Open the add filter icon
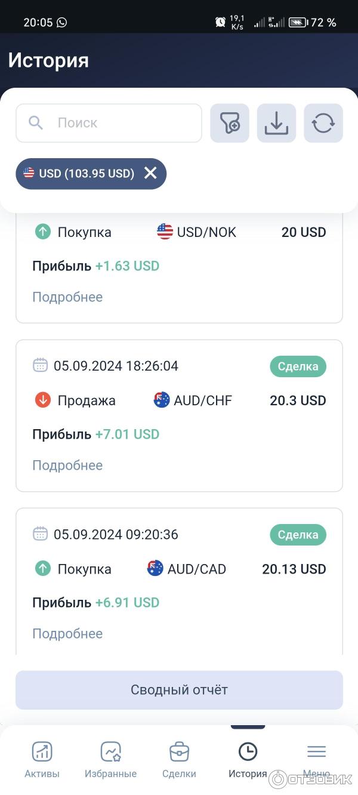Screen dimensions: 358x795 pos(230,123)
